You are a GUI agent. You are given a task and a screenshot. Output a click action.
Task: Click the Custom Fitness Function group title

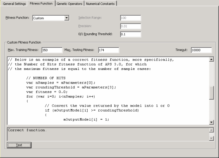click(24, 42)
